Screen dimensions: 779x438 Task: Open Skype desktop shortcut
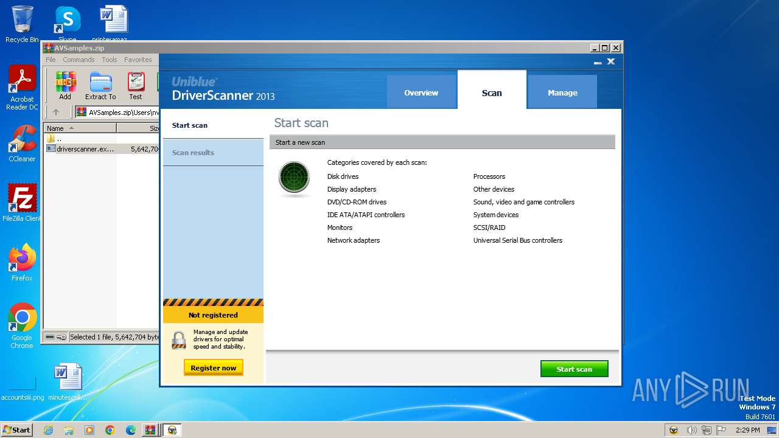pos(67,24)
